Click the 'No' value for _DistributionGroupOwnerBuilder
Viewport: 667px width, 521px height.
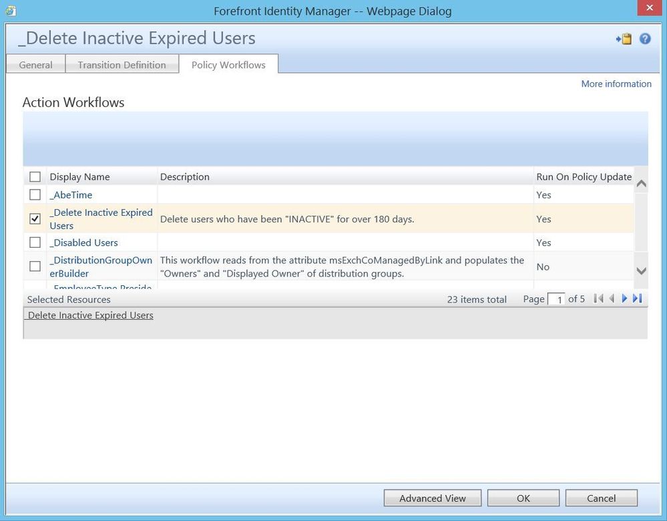tap(543, 267)
